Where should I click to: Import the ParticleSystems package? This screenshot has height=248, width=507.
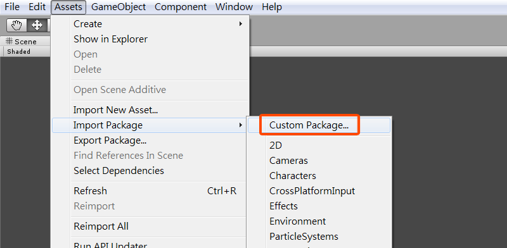(319, 237)
